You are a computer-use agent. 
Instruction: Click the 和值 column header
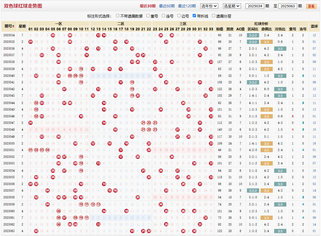point(220,29)
